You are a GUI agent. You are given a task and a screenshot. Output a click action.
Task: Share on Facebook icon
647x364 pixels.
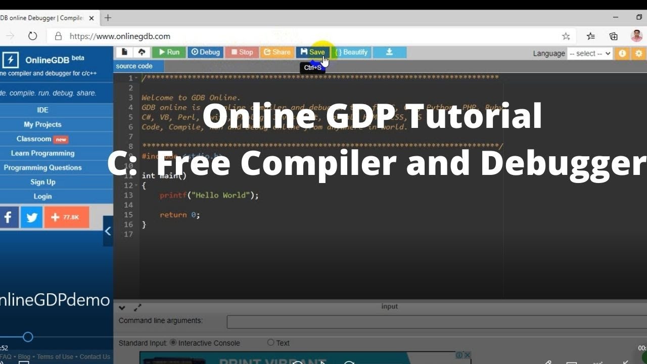tap(9, 217)
